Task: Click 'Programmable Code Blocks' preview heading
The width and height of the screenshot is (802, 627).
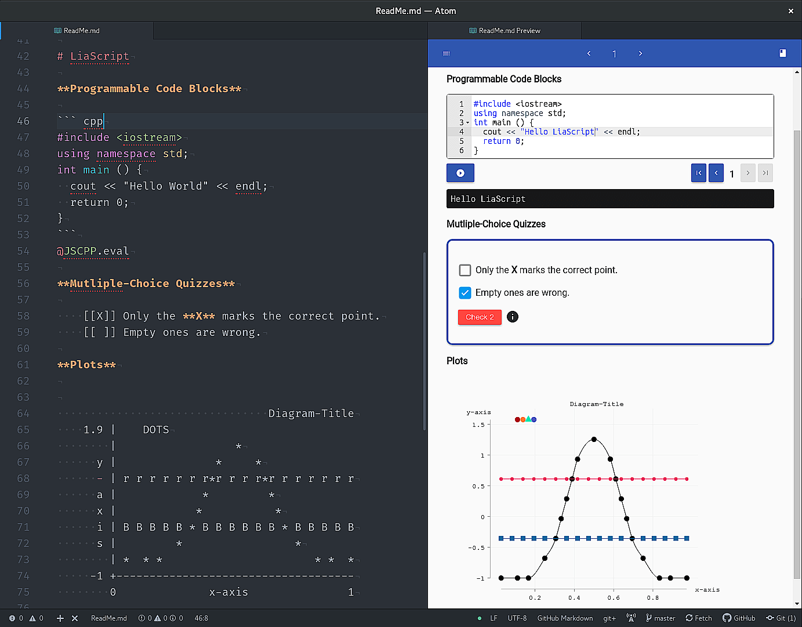Action: (x=504, y=79)
